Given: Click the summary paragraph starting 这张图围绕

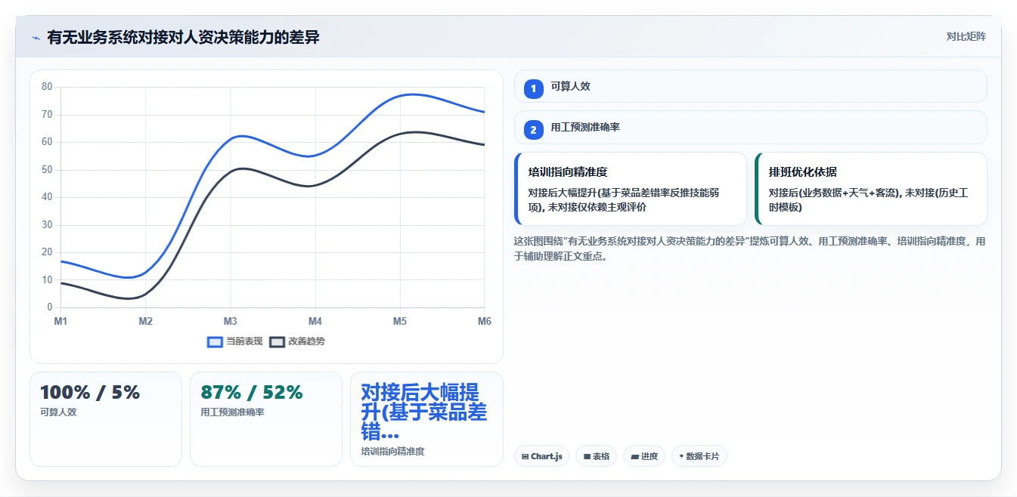Looking at the screenshot, I should pos(749,248).
